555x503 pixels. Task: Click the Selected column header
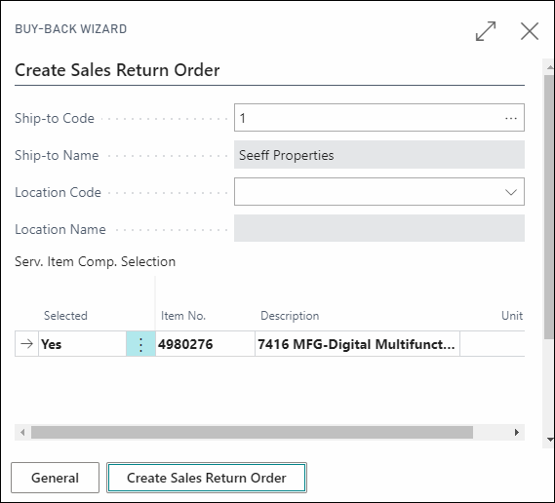[x=65, y=316]
